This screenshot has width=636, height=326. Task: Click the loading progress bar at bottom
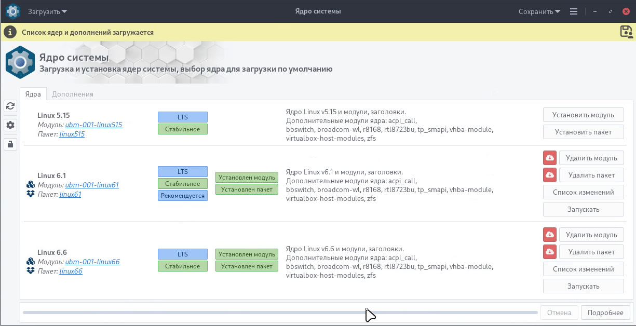(x=280, y=313)
